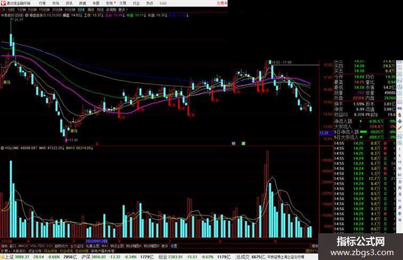Select the blue four-arrow move icon
Viewport: 403px width, 260px height.
tap(400, 121)
